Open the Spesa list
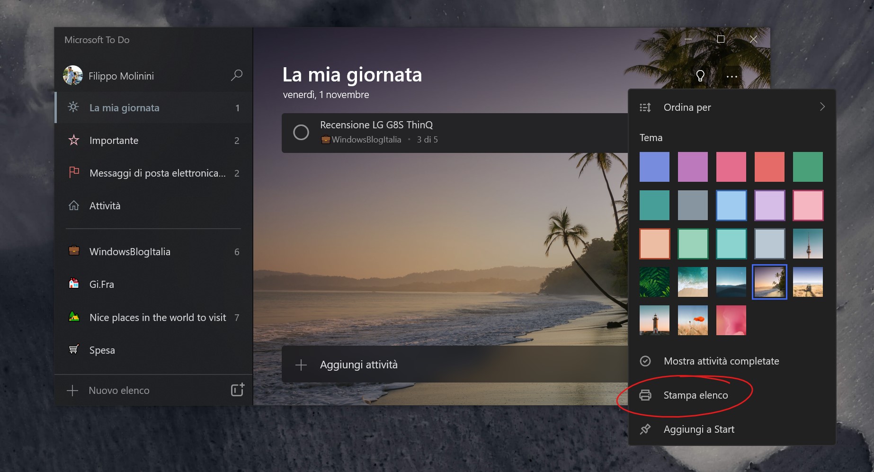Screen dimensions: 874x472 pos(154,350)
